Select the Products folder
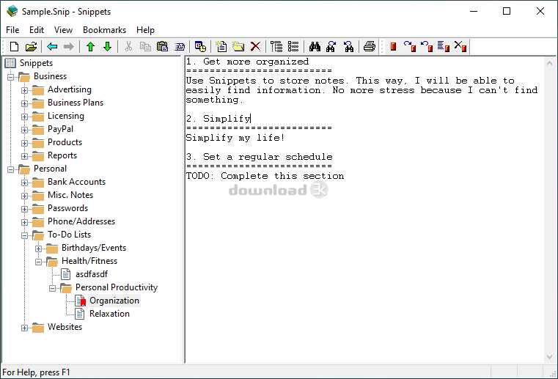Screen dimensions: 558x379 click(65, 142)
